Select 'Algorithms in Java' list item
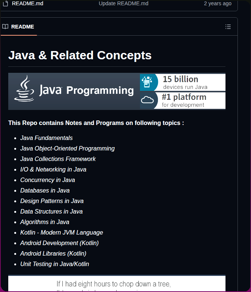Viewport: 251px width, 292px height. tap(45, 222)
